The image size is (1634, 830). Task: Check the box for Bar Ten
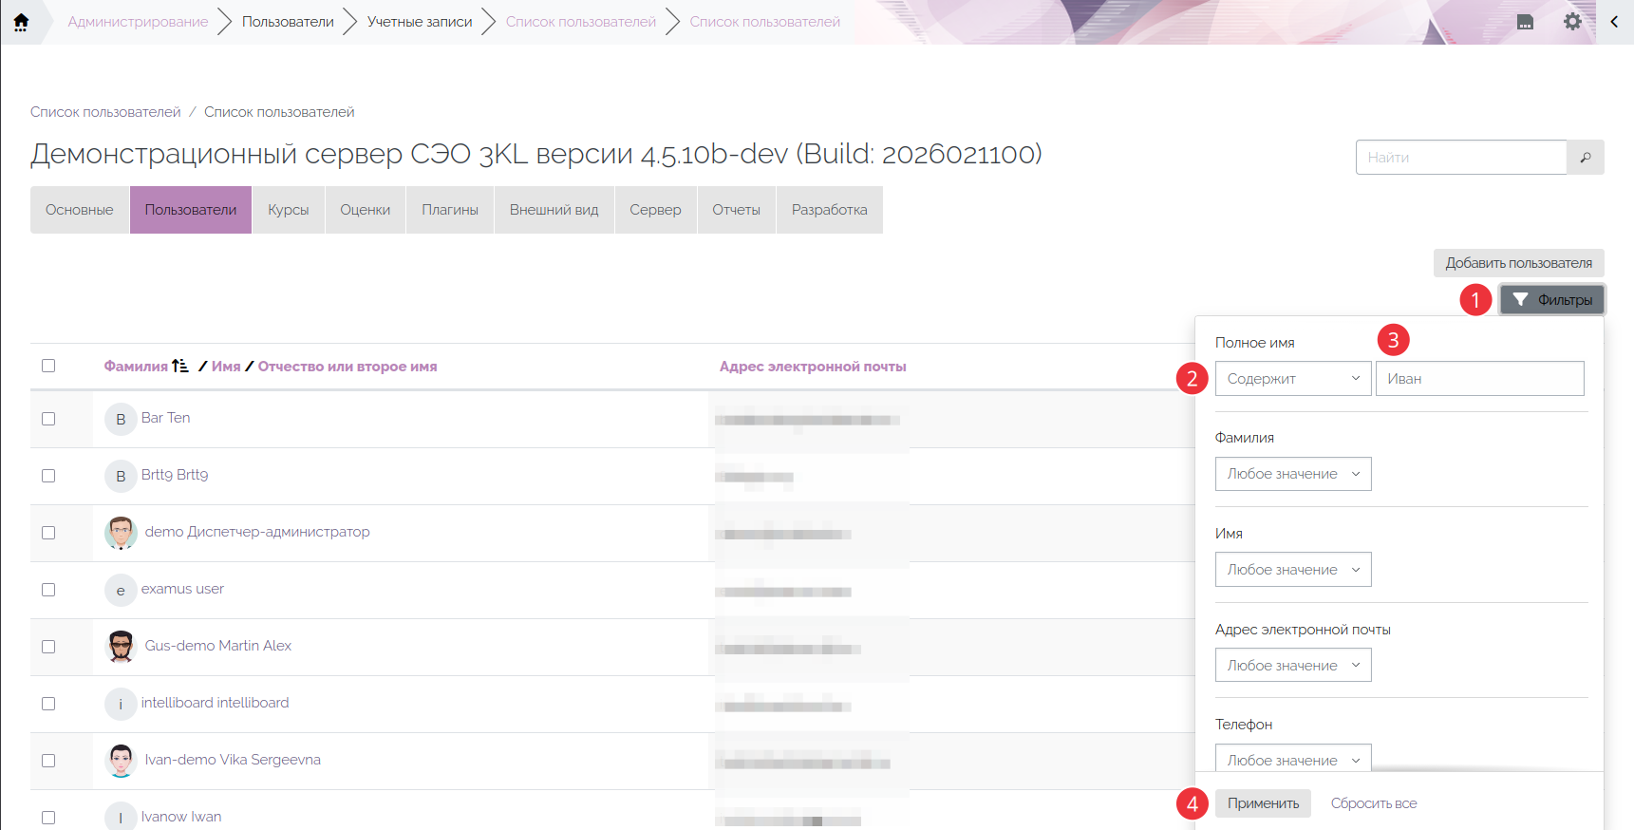pyautogui.click(x=48, y=419)
